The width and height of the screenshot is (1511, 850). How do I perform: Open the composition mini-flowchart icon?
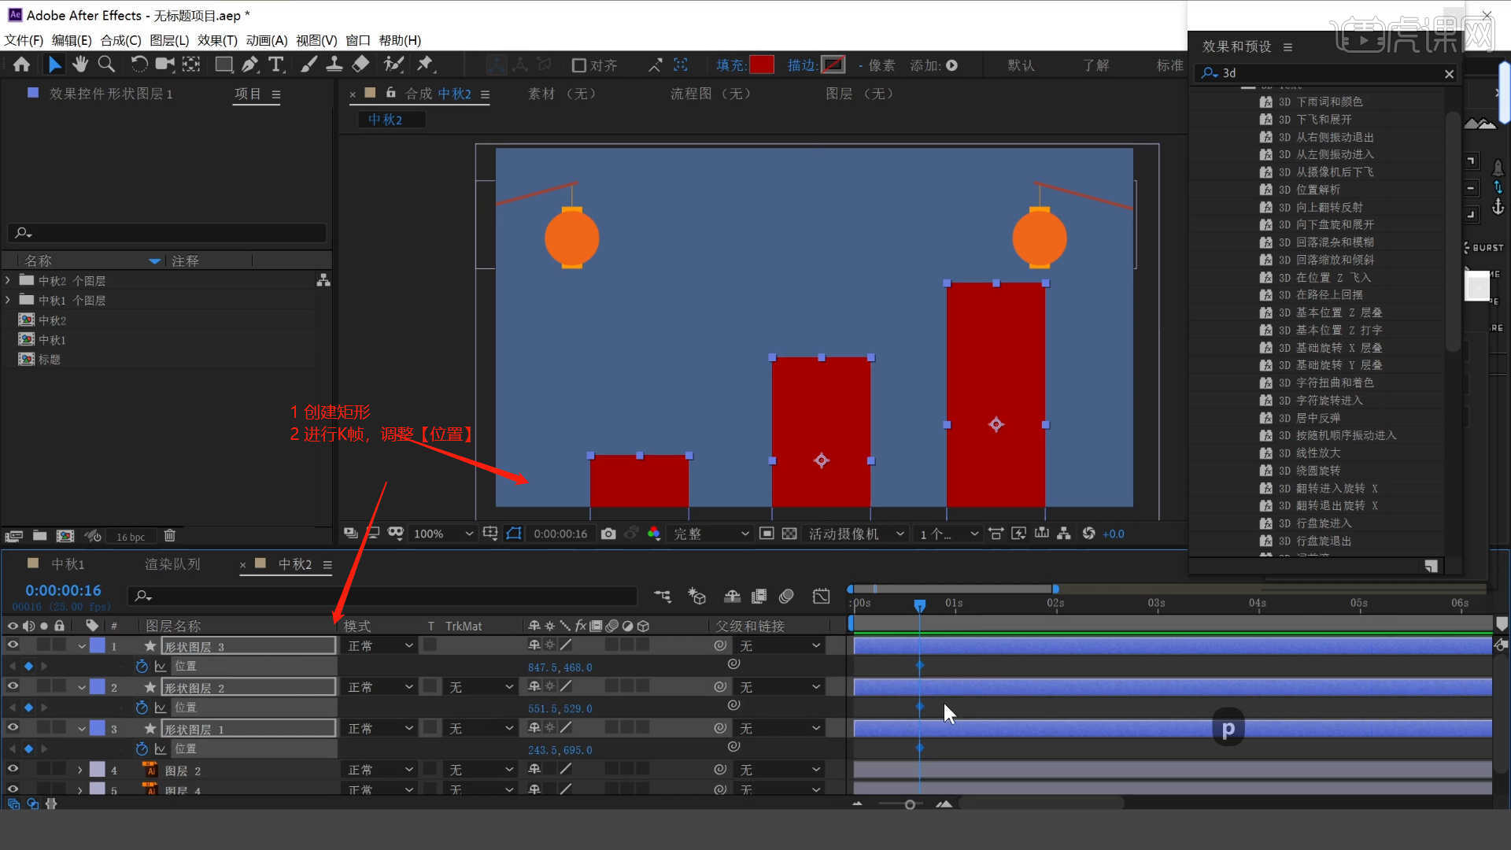(x=663, y=597)
